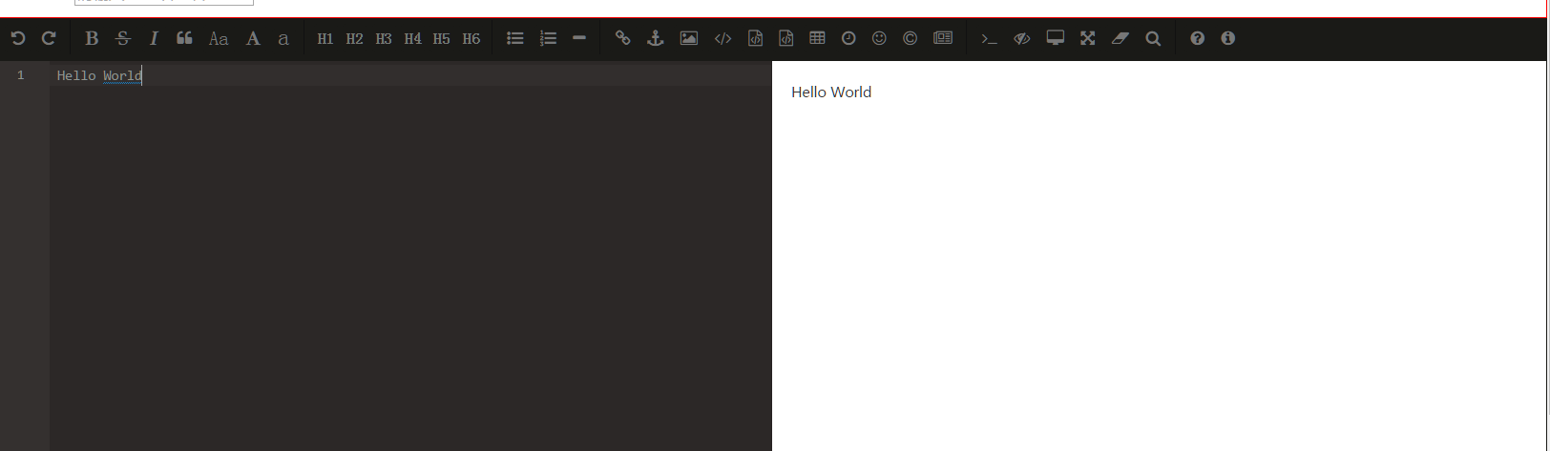1550x451 pixels.
Task: Click the Undo icon
Action: (18, 38)
